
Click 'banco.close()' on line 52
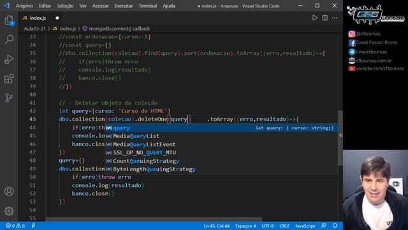pyautogui.click(x=93, y=194)
